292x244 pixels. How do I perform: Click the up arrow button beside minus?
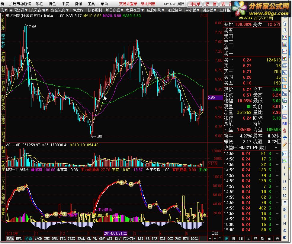pos(220,239)
